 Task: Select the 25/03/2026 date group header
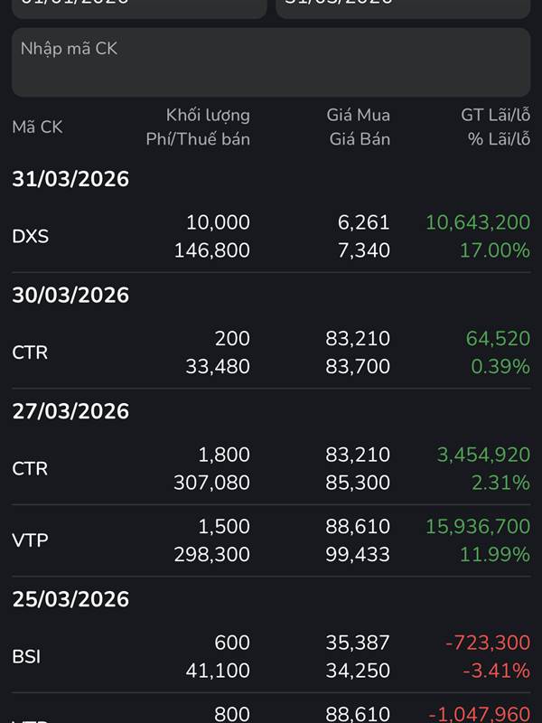tap(70, 600)
